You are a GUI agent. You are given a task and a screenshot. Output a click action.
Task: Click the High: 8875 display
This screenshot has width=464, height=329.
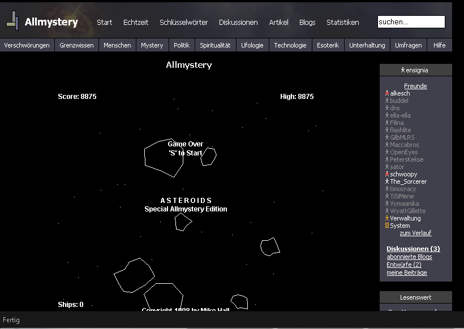[x=297, y=96]
